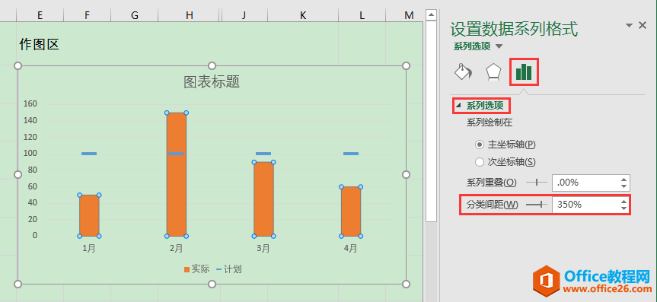Select column header K
The image size is (657, 302).
coord(303,15)
